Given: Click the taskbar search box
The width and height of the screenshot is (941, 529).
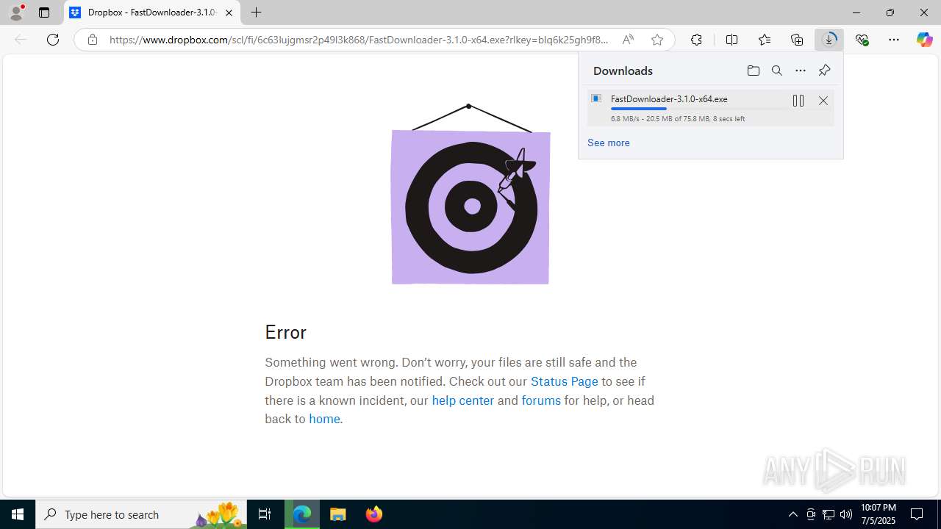Looking at the screenshot, I should tap(141, 514).
